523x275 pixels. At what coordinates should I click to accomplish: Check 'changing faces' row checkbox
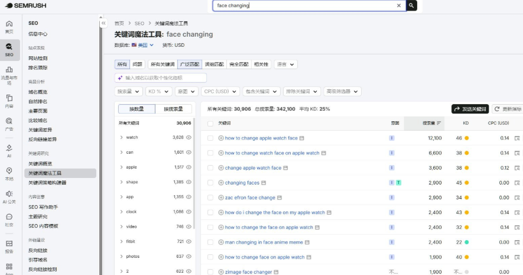click(210, 183)
